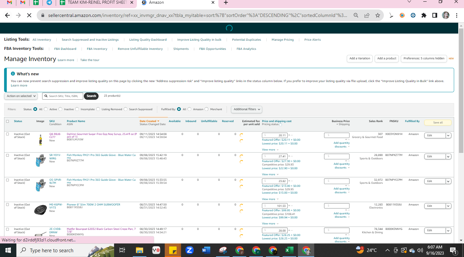Open Zoom app from the taskbar
The image size is (464, 257).
(x=190, y=250)
